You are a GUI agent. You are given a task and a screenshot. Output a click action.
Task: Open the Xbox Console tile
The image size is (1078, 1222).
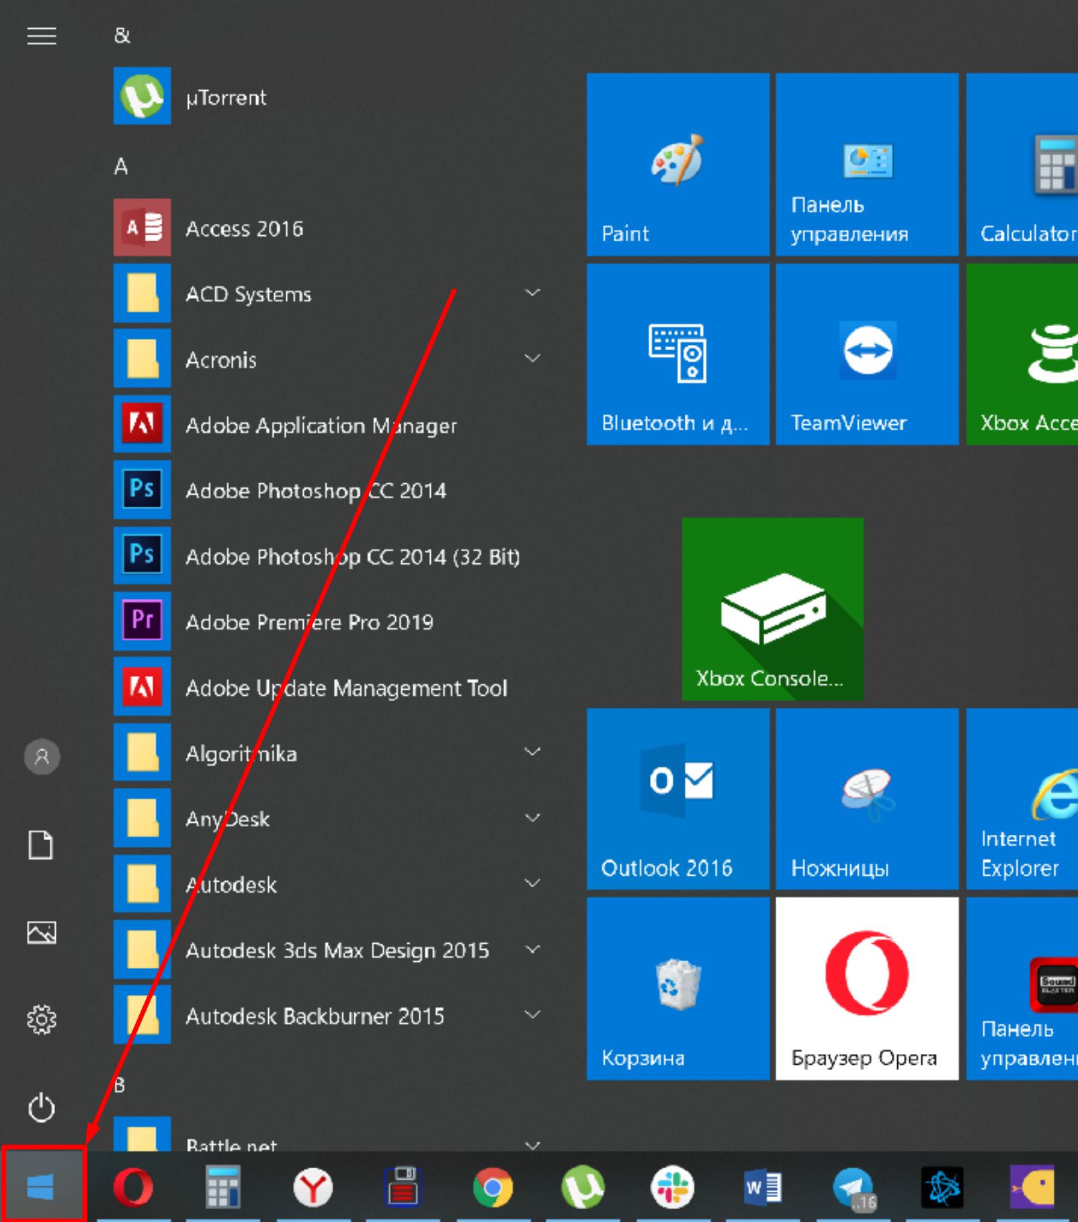pyautogui.click(x=772, y=609)
